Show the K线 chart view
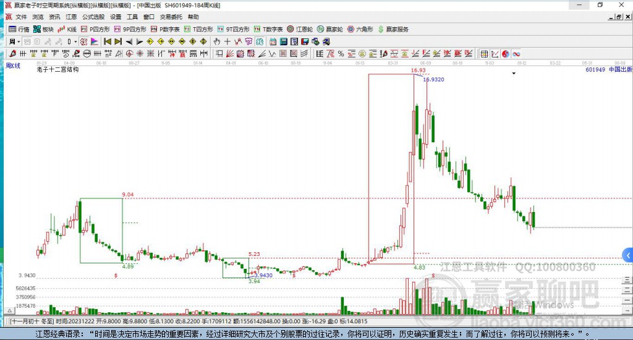The height and width of the screenshot is (340, 633). point(67,29)
